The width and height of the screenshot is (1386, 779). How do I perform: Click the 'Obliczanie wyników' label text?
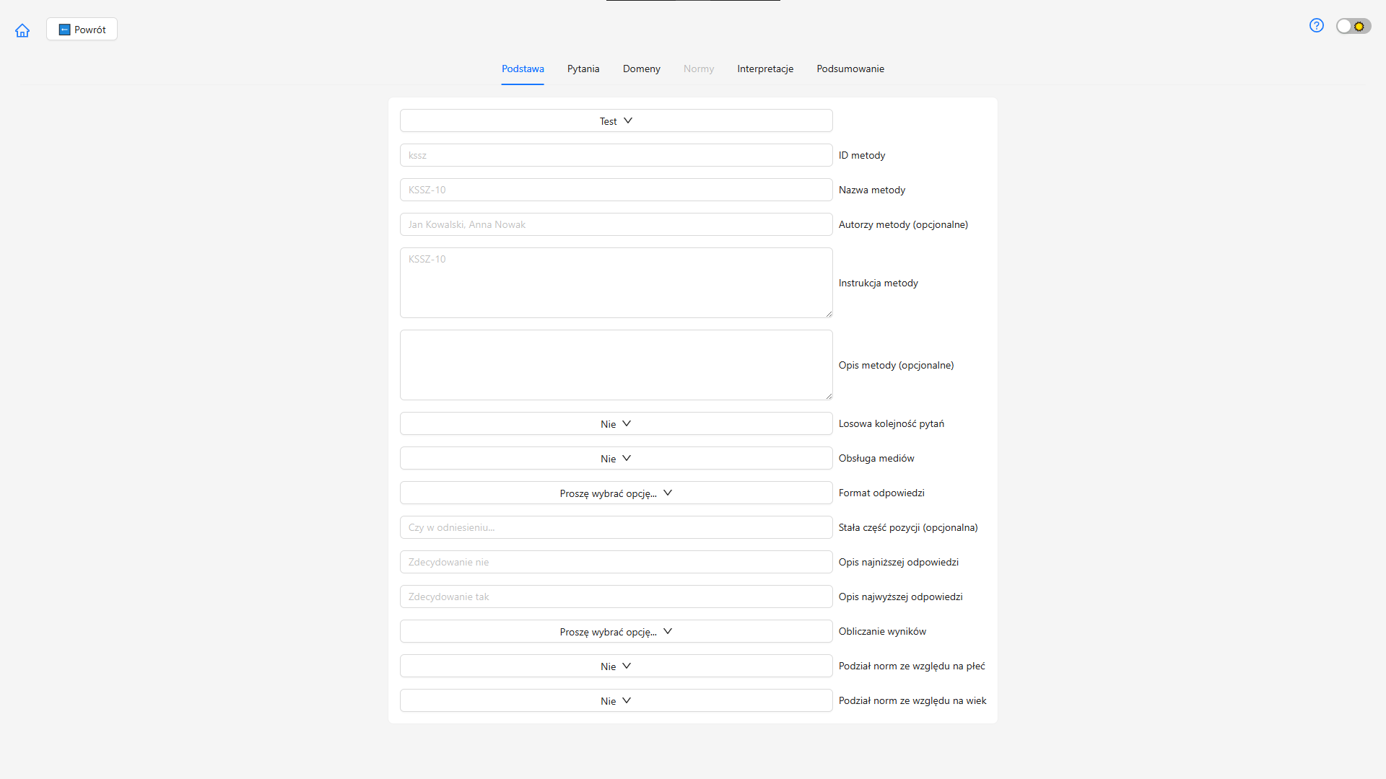[x=882, y=631]
